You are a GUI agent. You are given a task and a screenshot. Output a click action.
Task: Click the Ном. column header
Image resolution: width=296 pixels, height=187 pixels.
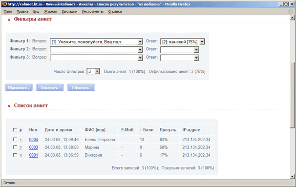pyautogui.click(x=34, y=130)
